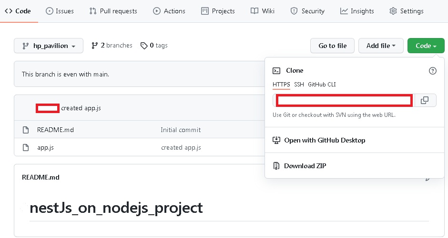The height and width of the screenshot is (238, 448).
Task: Click the branches fork icon
Action: (94, 46)
